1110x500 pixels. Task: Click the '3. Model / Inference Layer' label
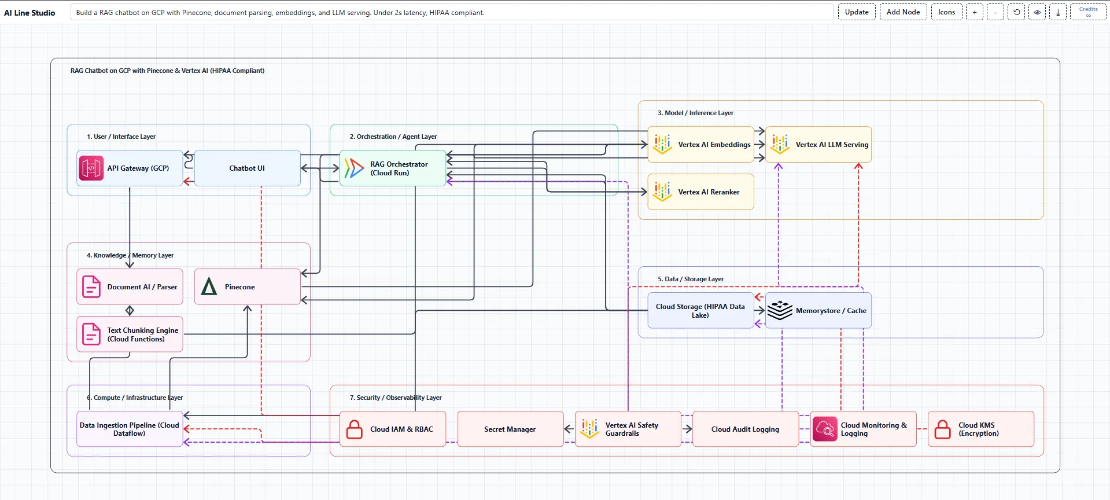695,113
